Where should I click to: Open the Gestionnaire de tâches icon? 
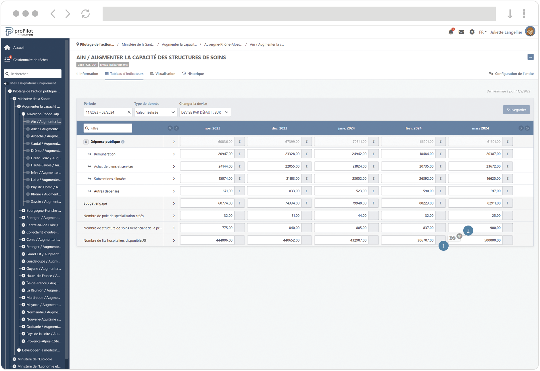pyautogui.click(x=7, y=60)
